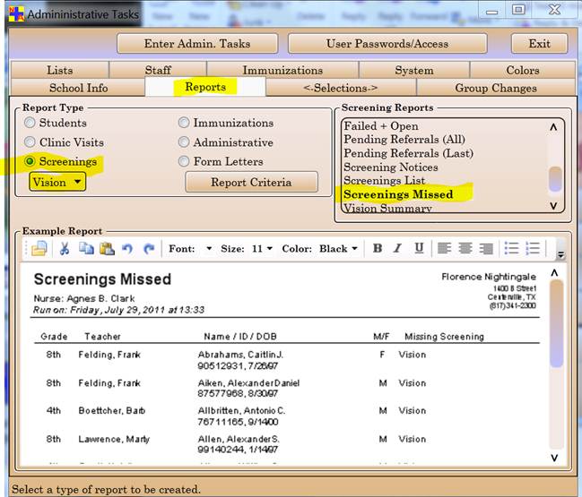Click Screening Reports list scroll down arrow
Image resolution: width=582 pixels, height=497 pixels.
[553, 205]
